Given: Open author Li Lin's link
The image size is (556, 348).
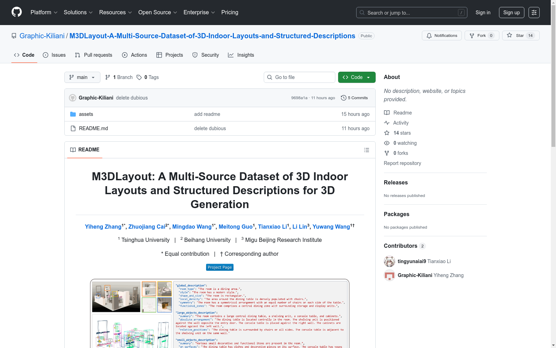Looking at the screenshot, I should tap(300, 227).
